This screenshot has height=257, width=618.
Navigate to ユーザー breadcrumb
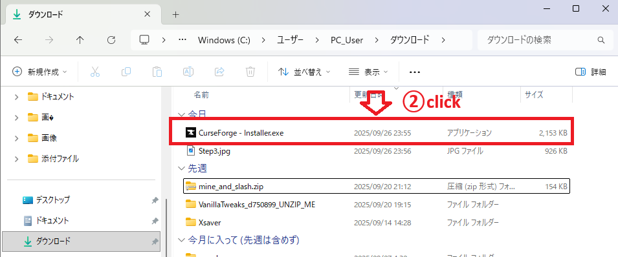pyautogui.click(x=290, y=40)
